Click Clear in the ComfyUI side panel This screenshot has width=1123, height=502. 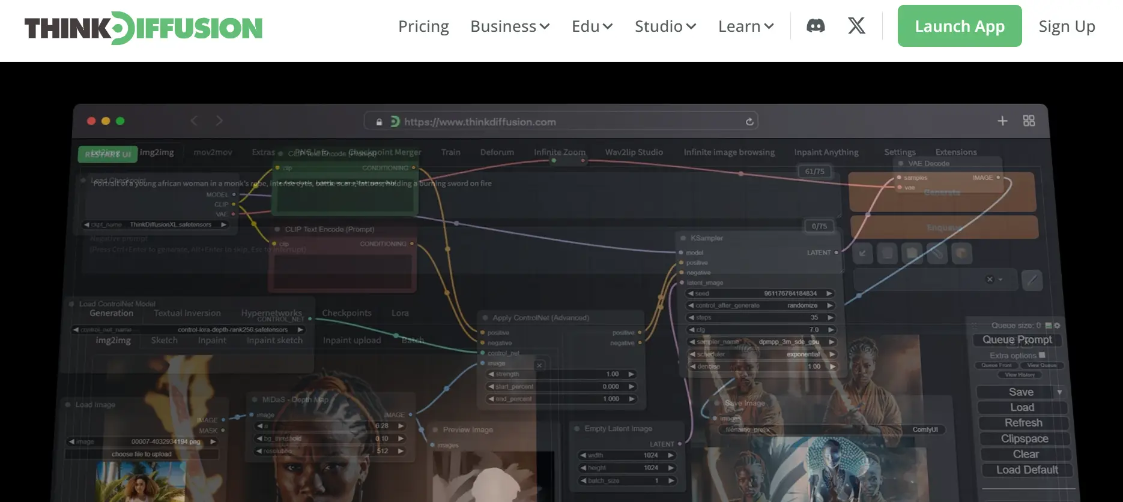1026,455
